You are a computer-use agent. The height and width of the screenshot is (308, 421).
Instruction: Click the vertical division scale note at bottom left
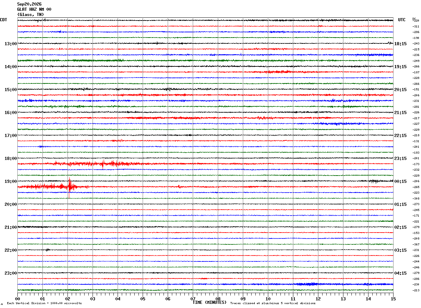point(44,303)
